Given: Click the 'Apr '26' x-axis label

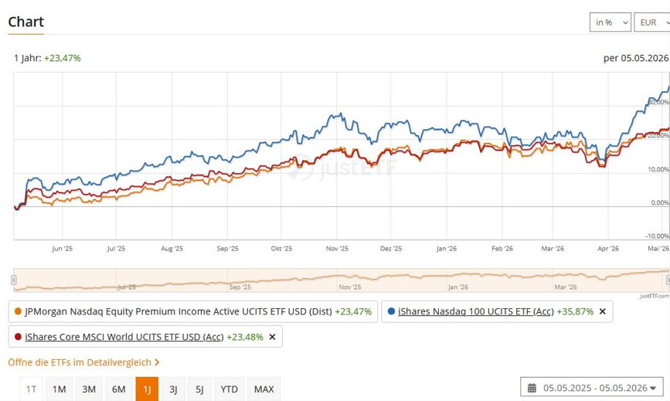Looking at the screenshot, I should pos(608,249).
